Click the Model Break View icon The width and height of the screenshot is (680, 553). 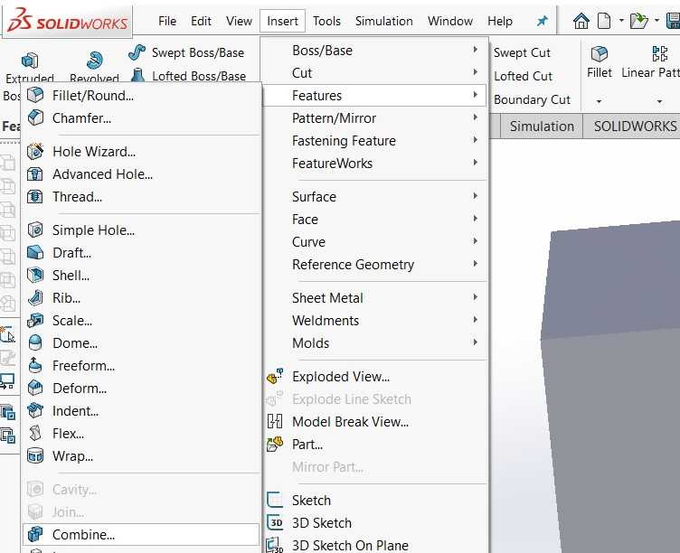tap(275, 421)
